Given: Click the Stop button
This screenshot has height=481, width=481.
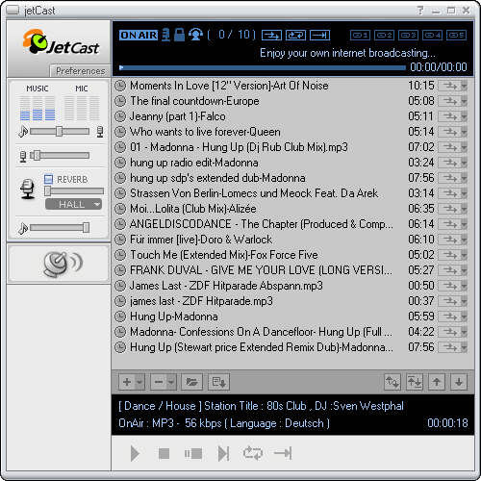Looking at the screenshot, I should [x=164, y=453].
